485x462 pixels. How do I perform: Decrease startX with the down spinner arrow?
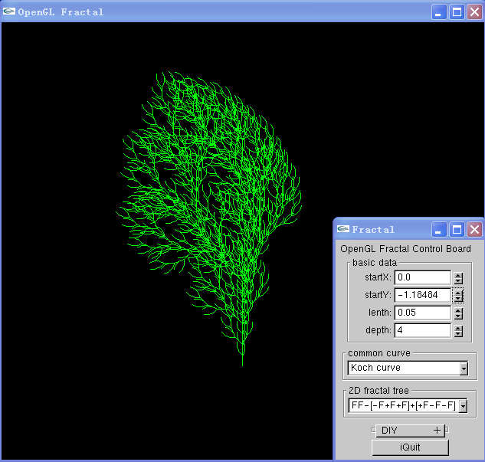point(458,280)
